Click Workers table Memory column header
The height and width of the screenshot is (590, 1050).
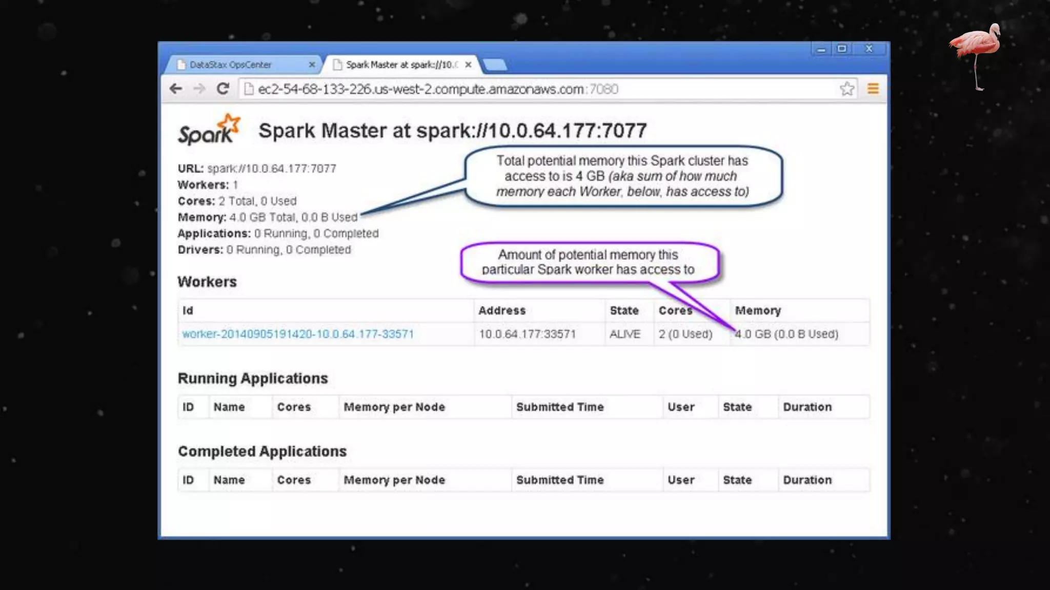click(758, 310)
